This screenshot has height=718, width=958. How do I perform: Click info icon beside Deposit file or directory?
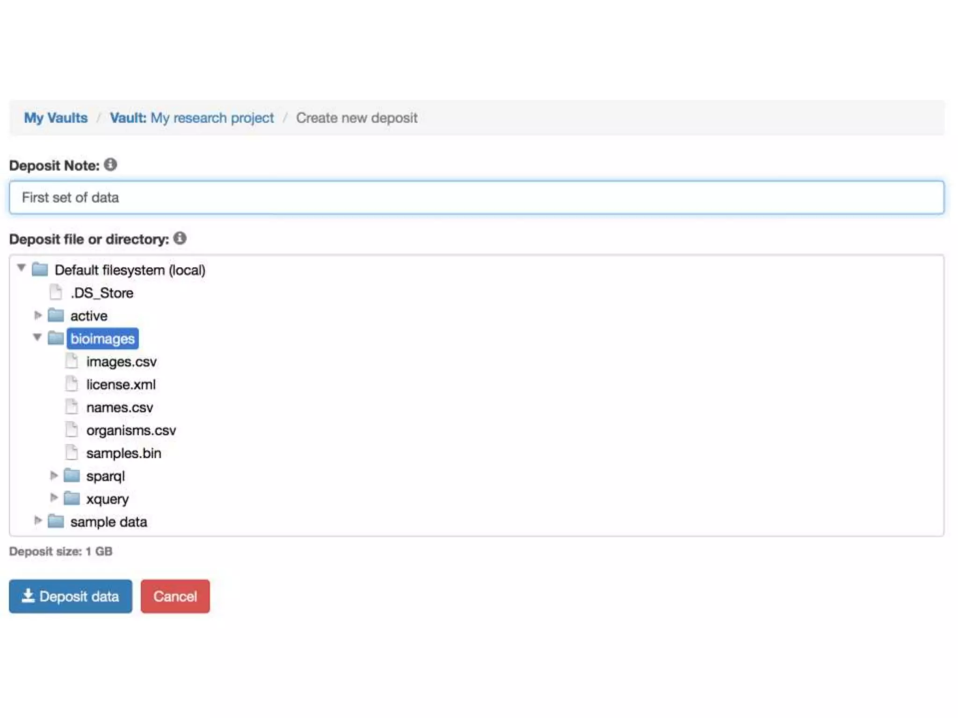180,238
